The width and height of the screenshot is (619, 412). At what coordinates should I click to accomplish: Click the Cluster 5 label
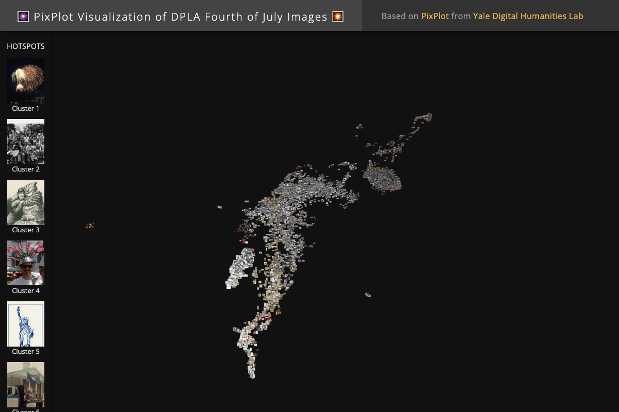26,352
